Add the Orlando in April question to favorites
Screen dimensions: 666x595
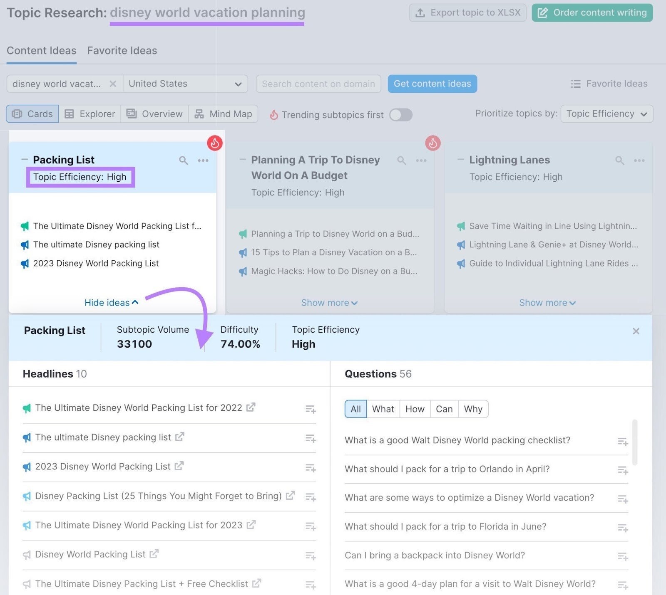click(623, 470)
